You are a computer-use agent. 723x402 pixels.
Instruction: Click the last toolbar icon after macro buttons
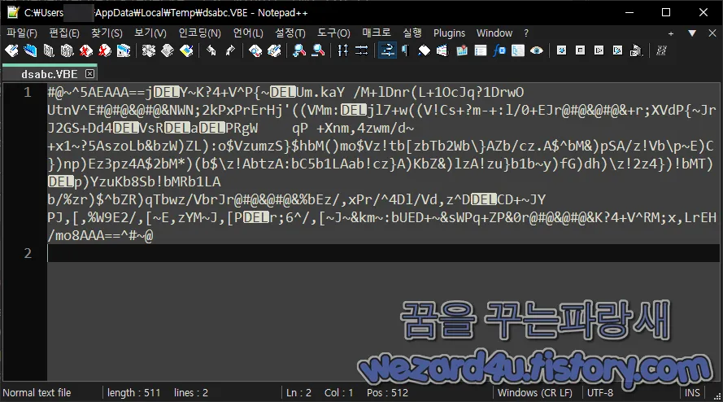pyautogui.click(x=661, y=50)
